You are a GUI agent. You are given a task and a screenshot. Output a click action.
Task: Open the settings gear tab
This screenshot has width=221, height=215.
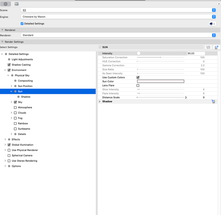(6, 4)
